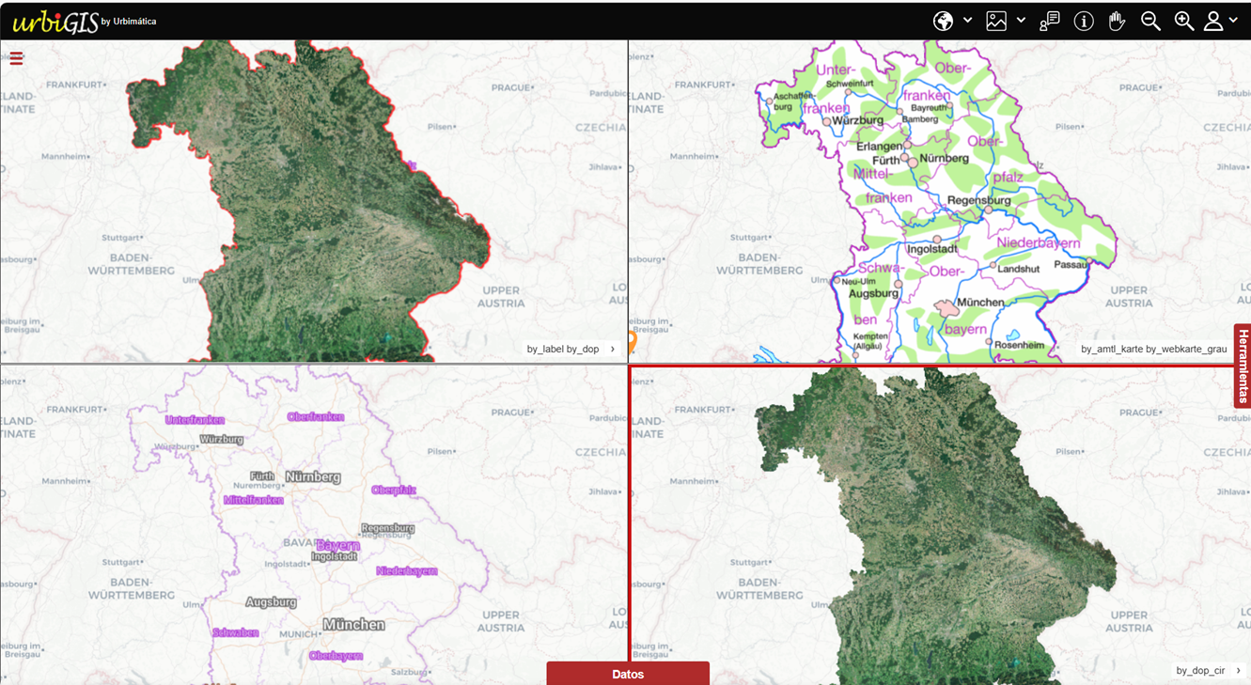Click the information (i) tool icon
Viewport: 1251px width, 685px height.
1084,21
